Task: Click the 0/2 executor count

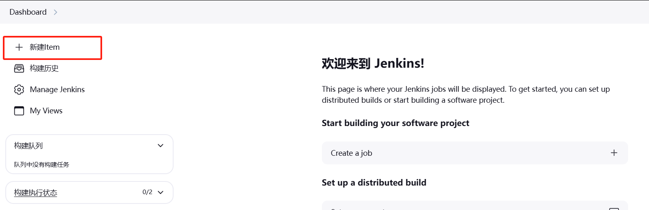Action: coord(147,192)
